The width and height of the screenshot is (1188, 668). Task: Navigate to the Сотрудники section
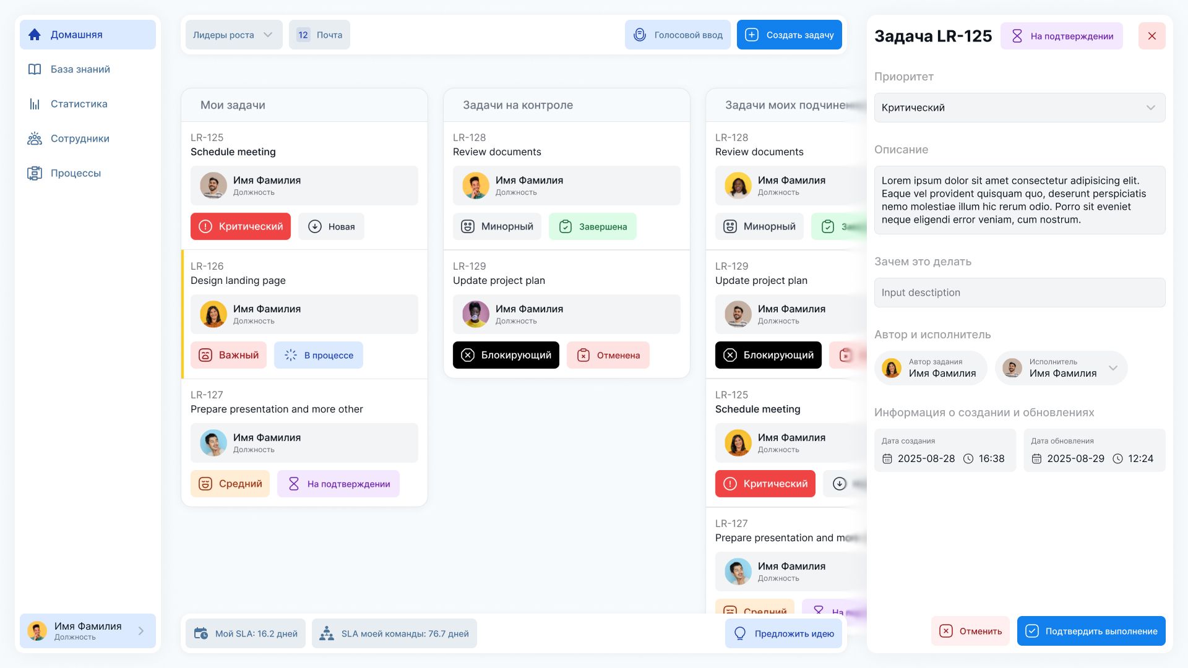[x=80, y=139]
